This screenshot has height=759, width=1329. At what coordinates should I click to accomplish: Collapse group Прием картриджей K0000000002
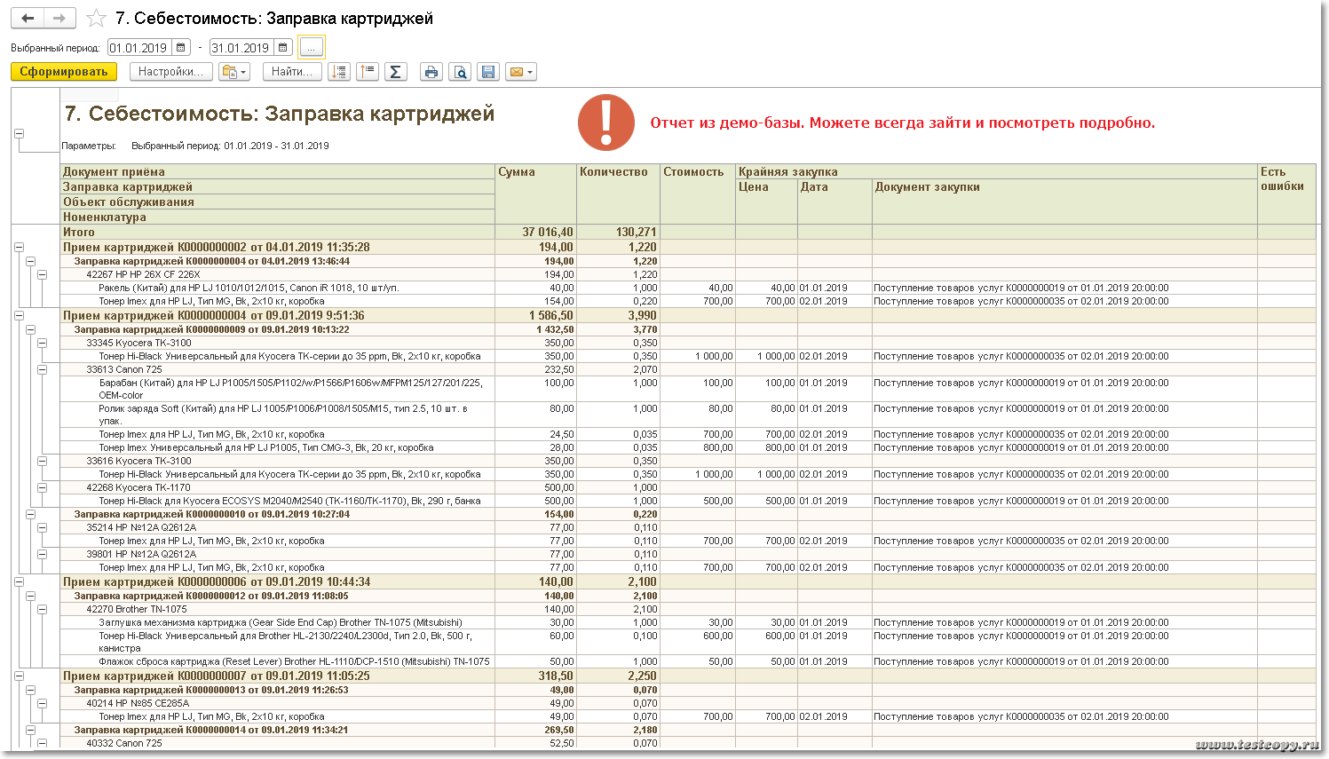(x=19, y=248)
